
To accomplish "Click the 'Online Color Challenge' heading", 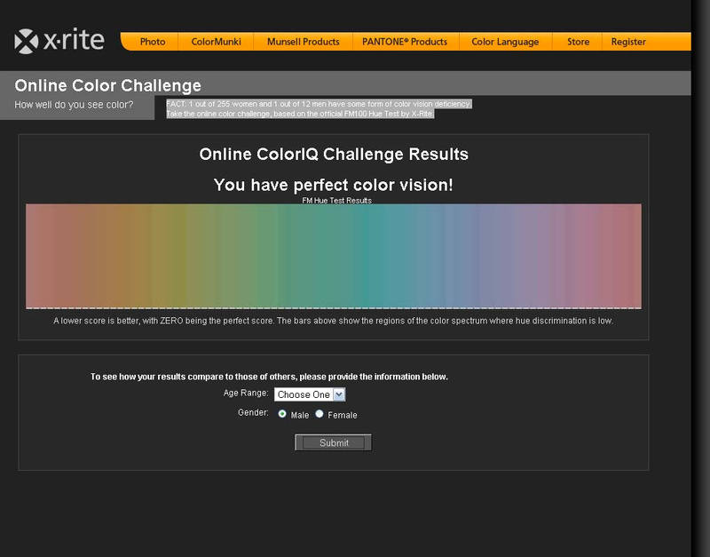I will pyautogui.click(x=107, y=85).
